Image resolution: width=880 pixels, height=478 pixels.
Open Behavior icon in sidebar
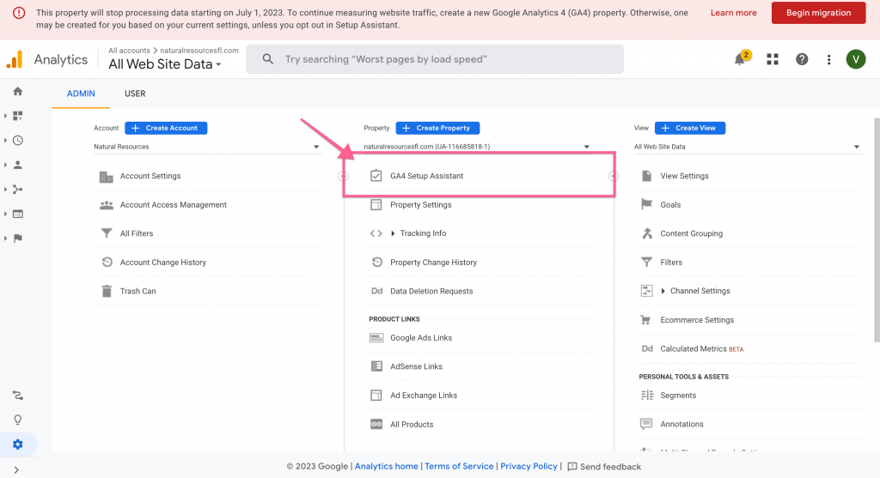pyautogui.click(x=17, y=214)
